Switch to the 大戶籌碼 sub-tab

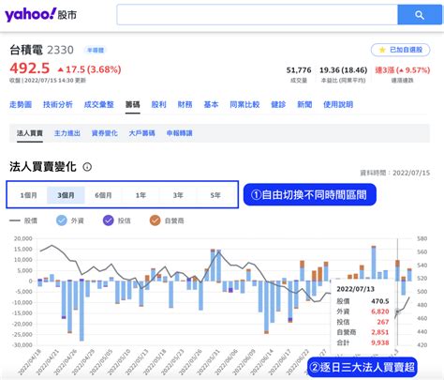tap(142, 133)
